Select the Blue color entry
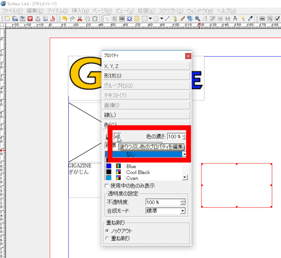This screenshot has height=258, width=281. 144,166
